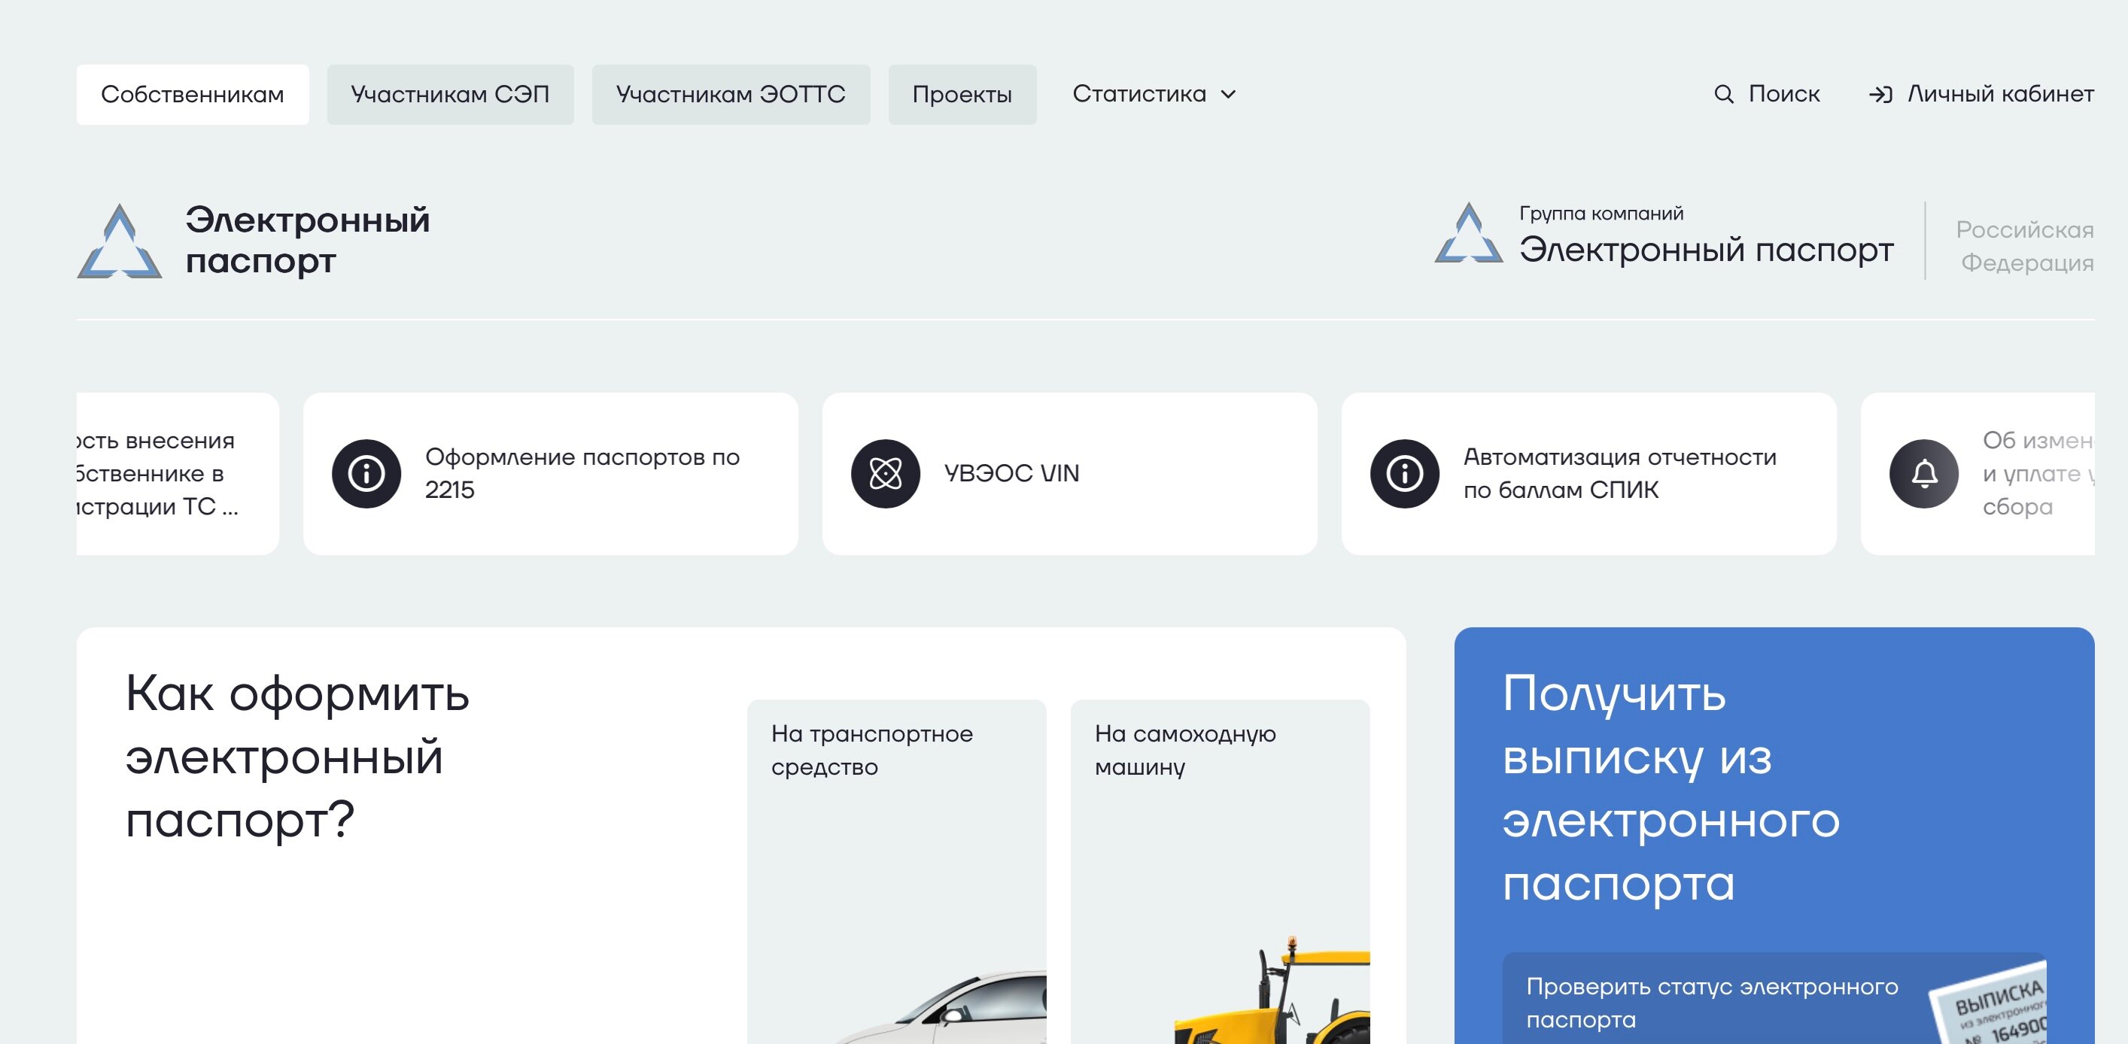The height and width of the screenshot is (1044, 2128).
Task: Click the atom icon for УВЭОС VIN
Action: [886, 473]
